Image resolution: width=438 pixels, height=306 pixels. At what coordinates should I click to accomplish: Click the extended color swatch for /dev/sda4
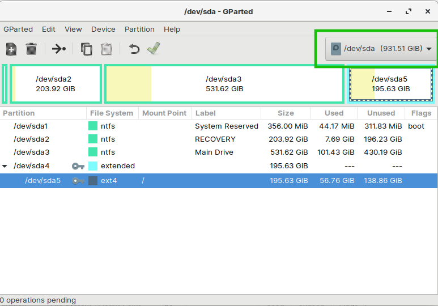(93, 166)
